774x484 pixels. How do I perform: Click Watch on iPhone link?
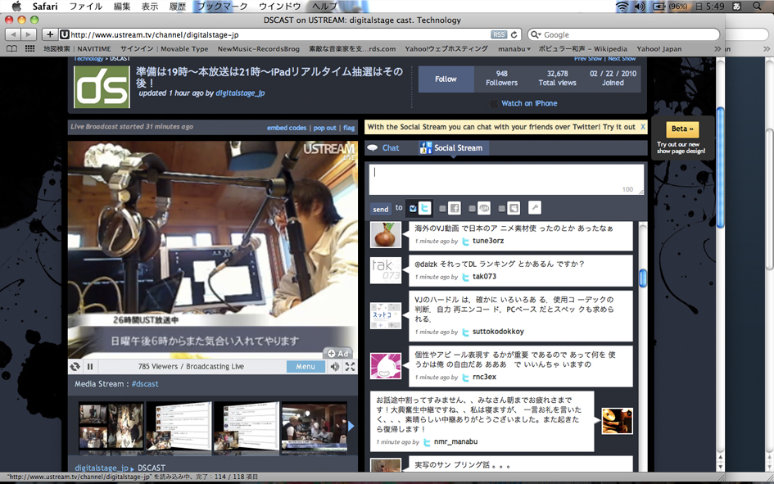tap(529, 103)
